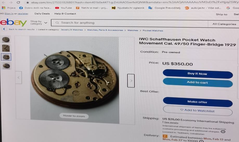
Task: Click the eBay logo
Action: [14, 22]
